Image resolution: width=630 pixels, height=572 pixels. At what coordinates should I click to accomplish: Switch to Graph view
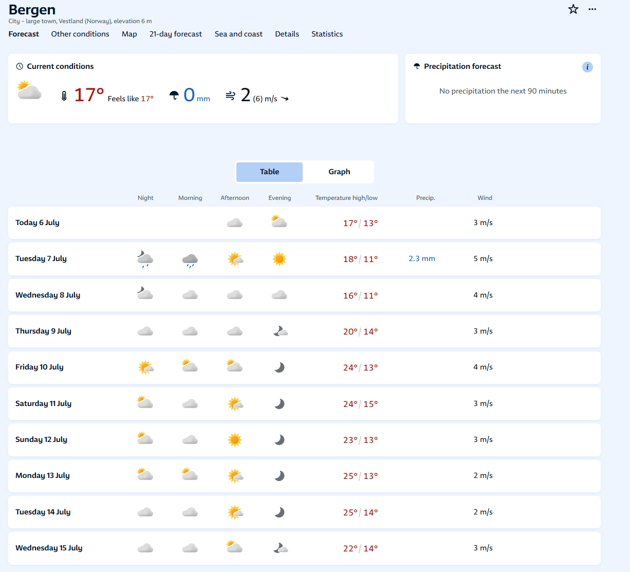(339, 172)
